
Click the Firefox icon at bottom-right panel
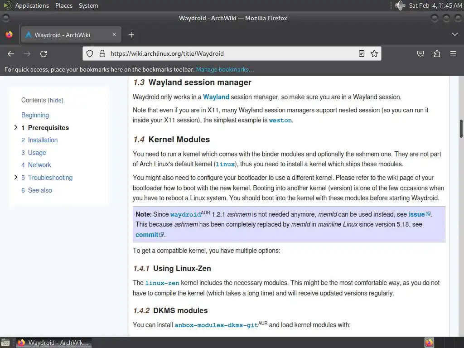(429, 343)
